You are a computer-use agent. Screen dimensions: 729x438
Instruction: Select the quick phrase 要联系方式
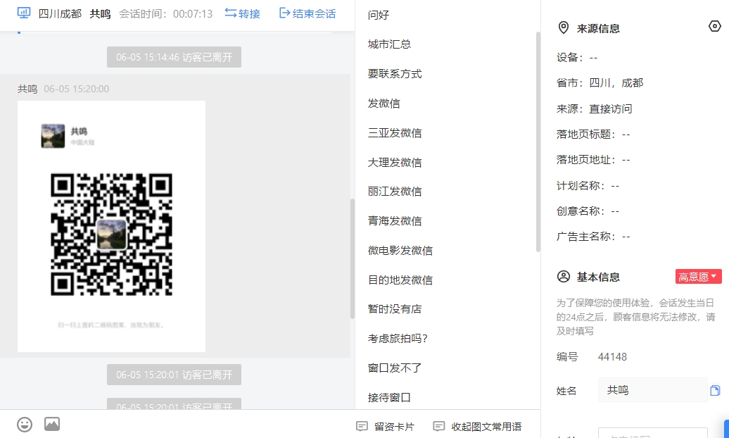[x=395, y=74]
